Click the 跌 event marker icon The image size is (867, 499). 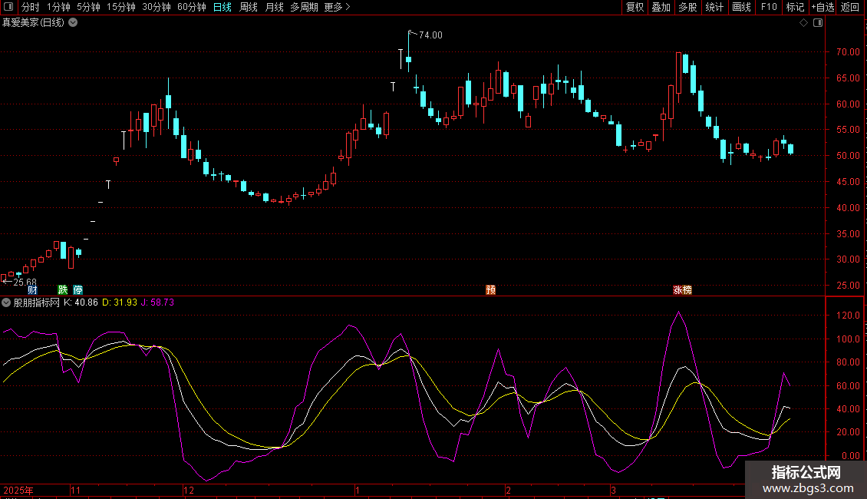pyautogui.click(x=63, y=290)
